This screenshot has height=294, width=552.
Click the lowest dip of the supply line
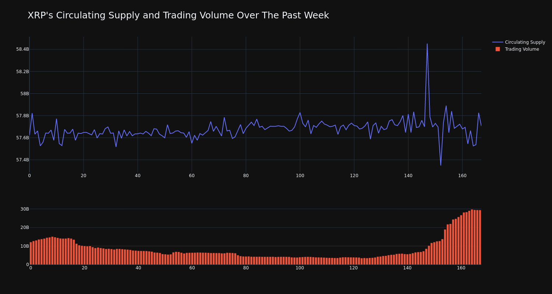pos(440,165)
